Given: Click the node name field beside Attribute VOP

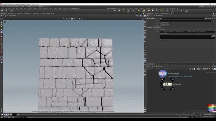Looking at the screenshot, I should click(180, 18).
